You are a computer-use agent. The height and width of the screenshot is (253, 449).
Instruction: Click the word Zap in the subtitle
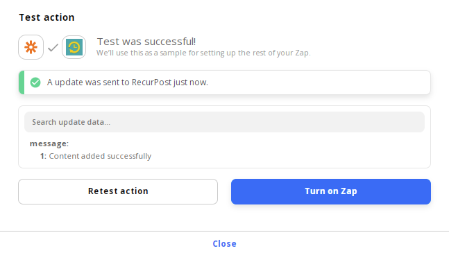(303, 53)
